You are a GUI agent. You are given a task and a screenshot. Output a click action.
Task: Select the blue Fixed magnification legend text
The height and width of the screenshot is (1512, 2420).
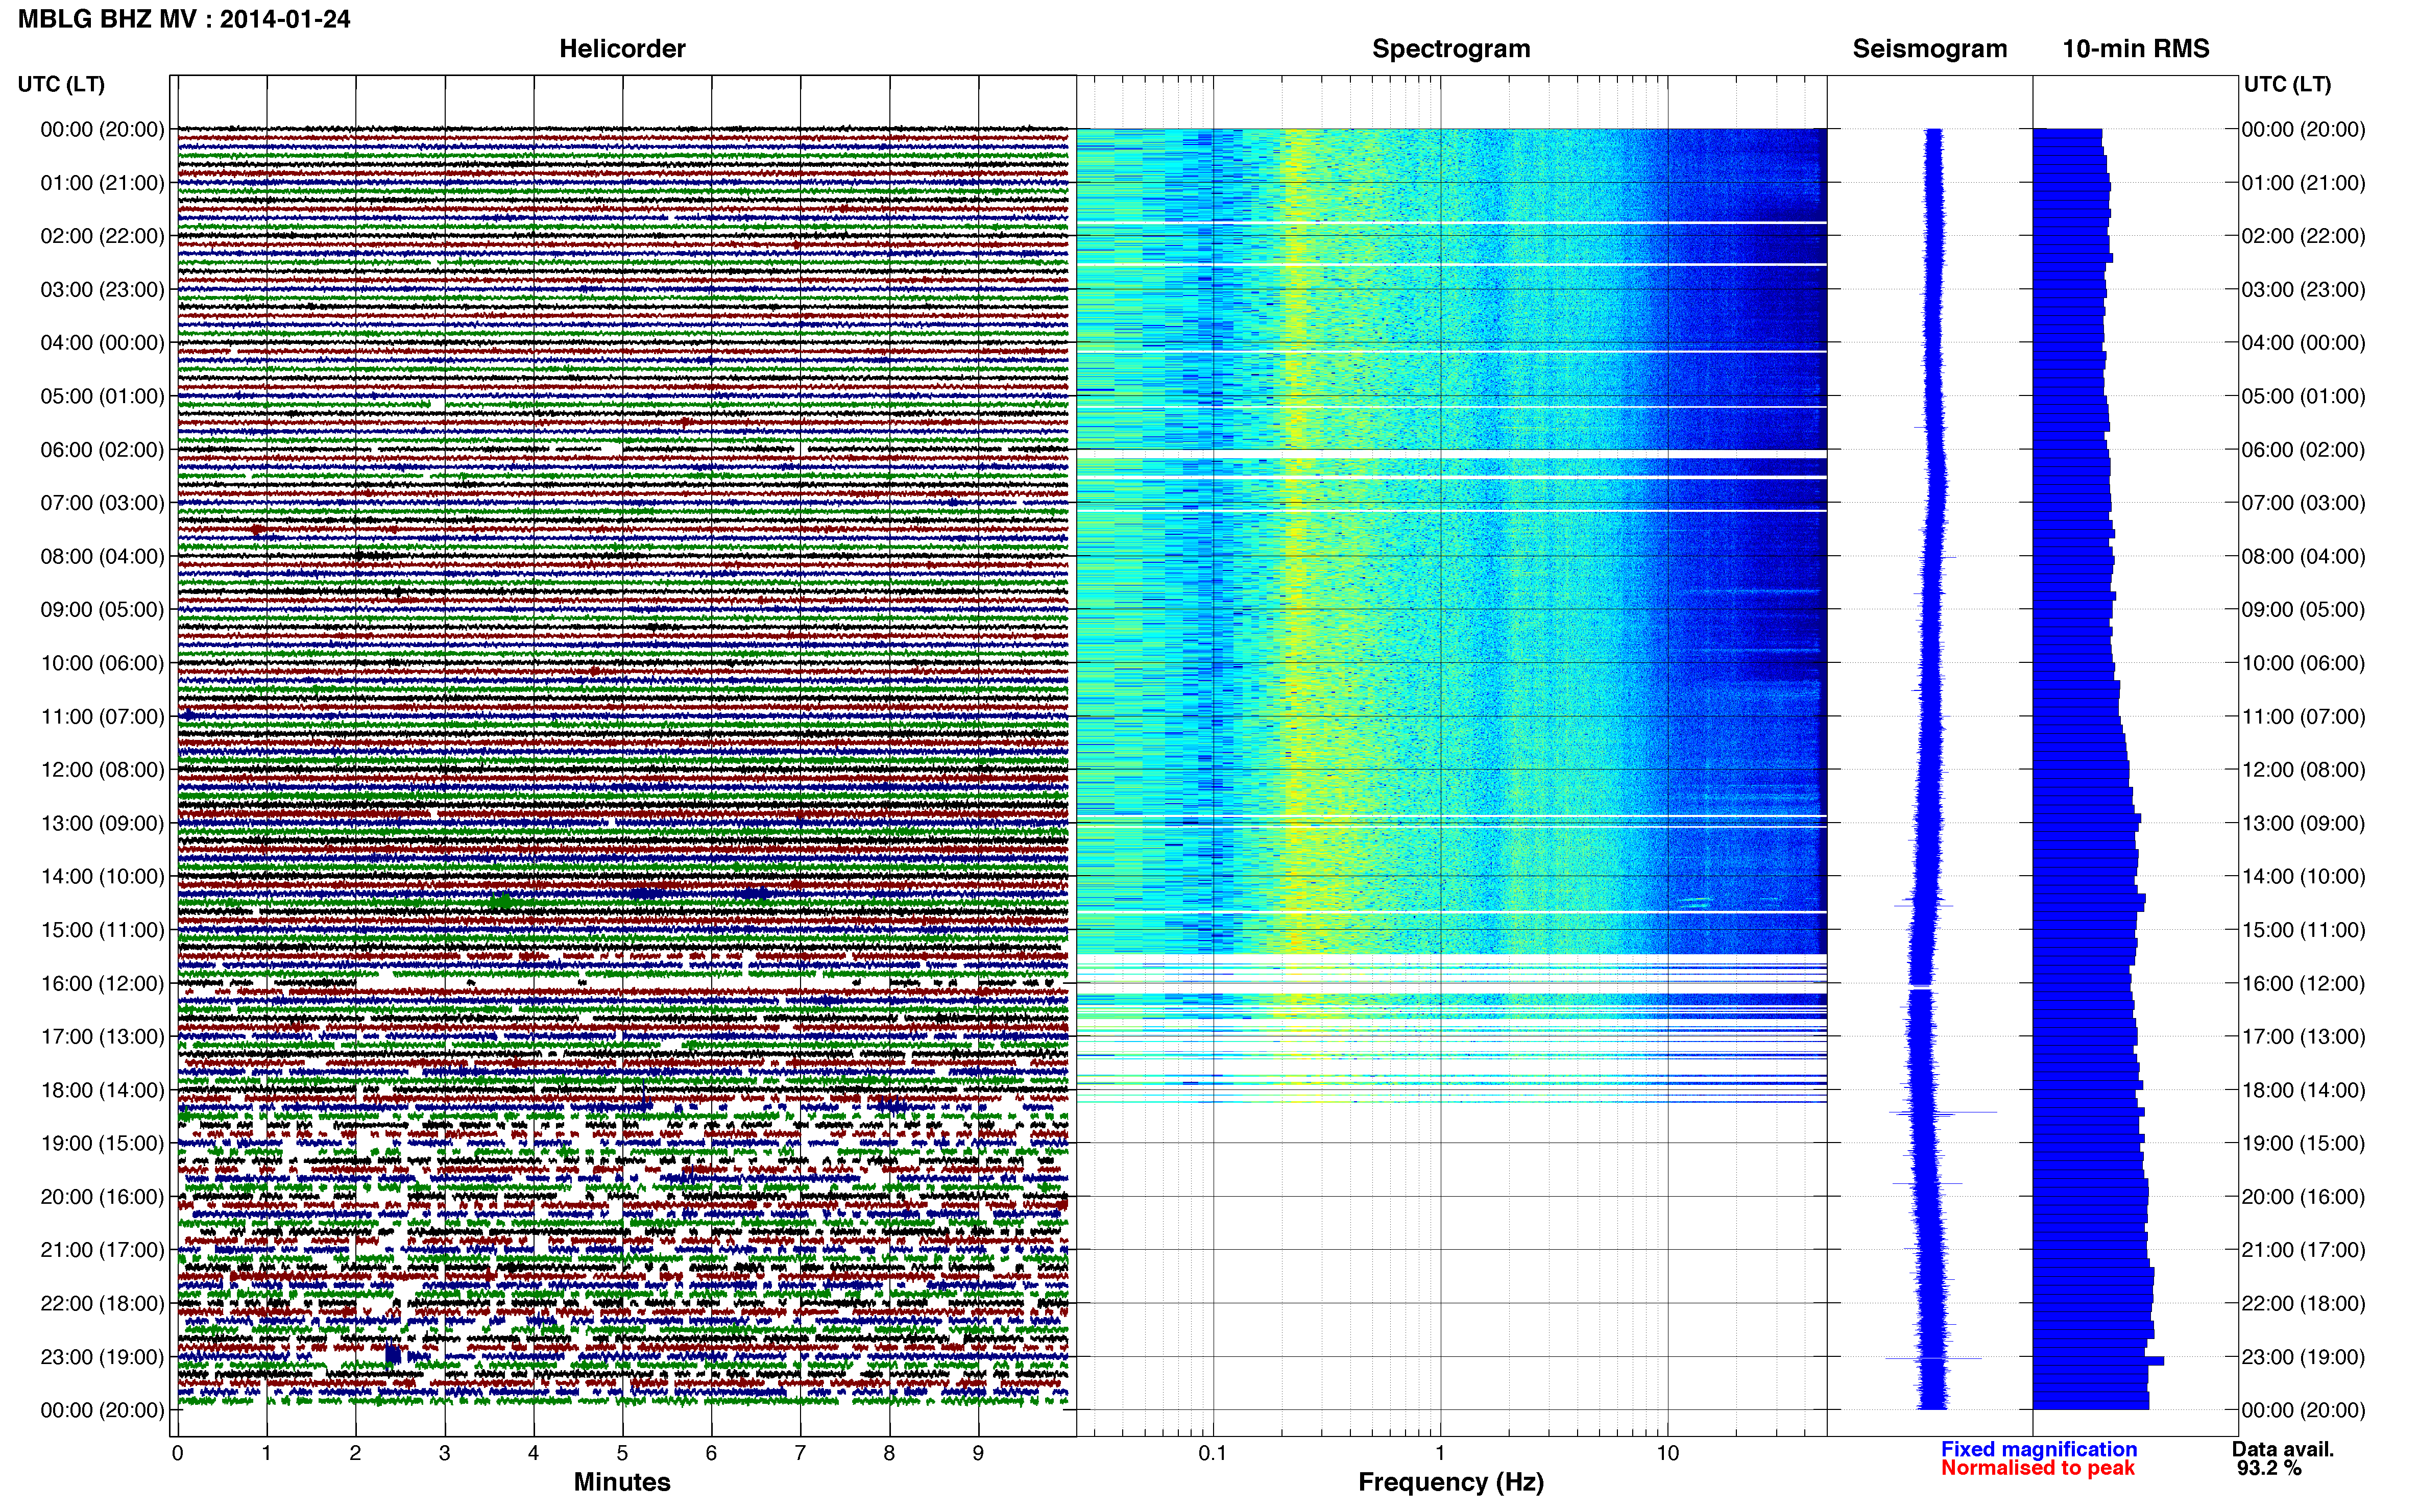coord(2039,1449)
